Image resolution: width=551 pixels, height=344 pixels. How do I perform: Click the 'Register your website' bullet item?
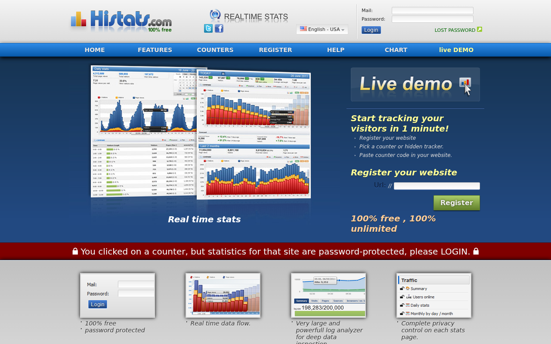point(387,138)
